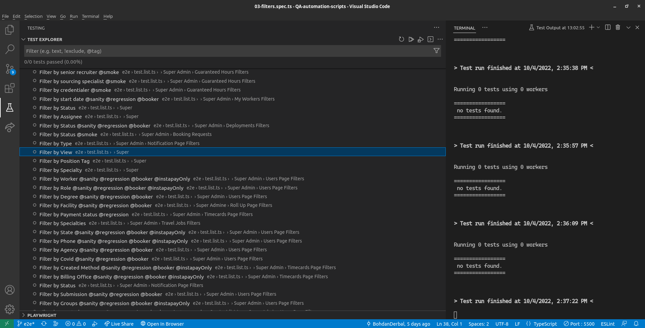Open terminal panel more actions ellipsis

coord(485,28)
